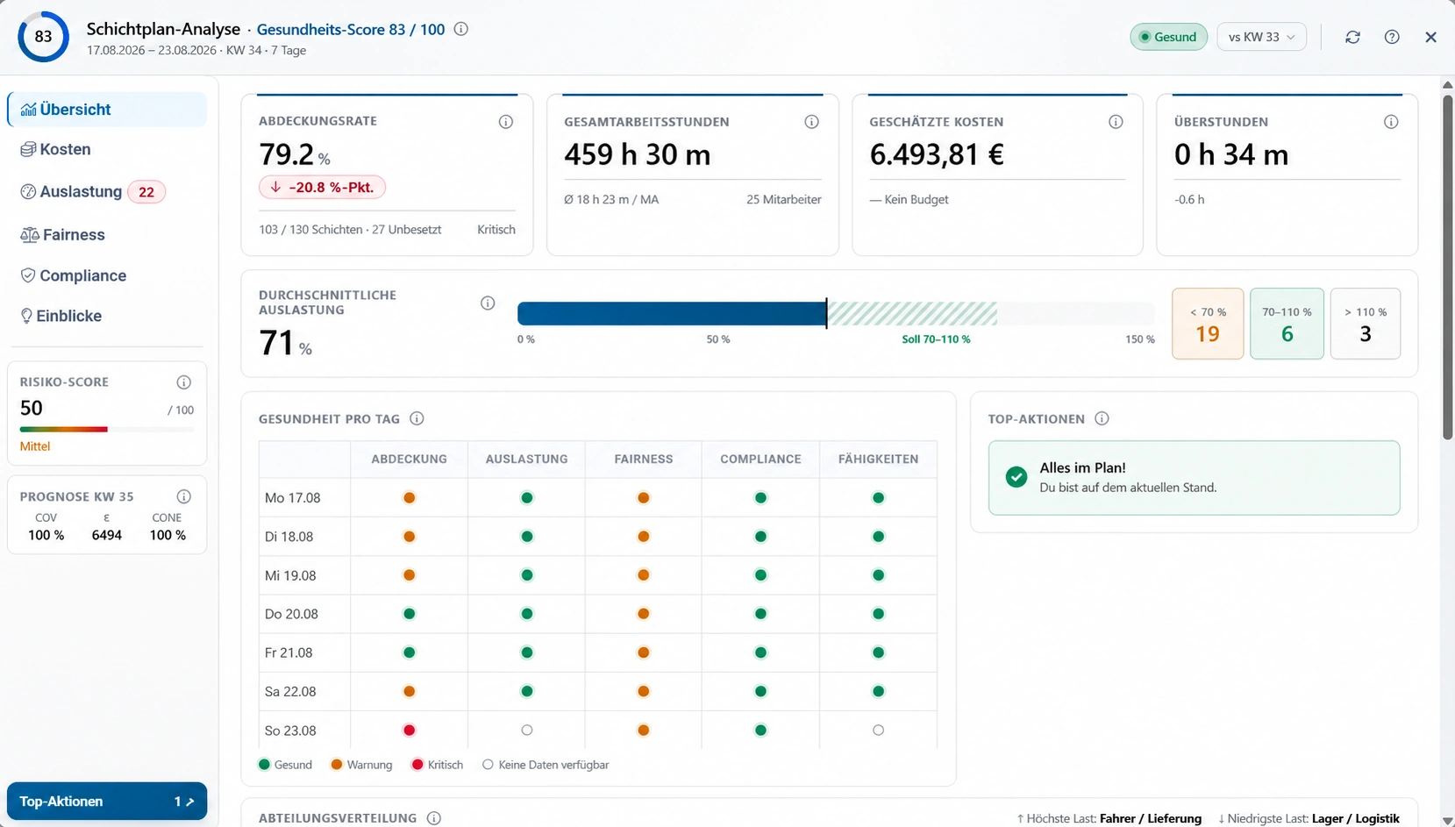Click the Fähigkeiten column header

tap(878, 459)
